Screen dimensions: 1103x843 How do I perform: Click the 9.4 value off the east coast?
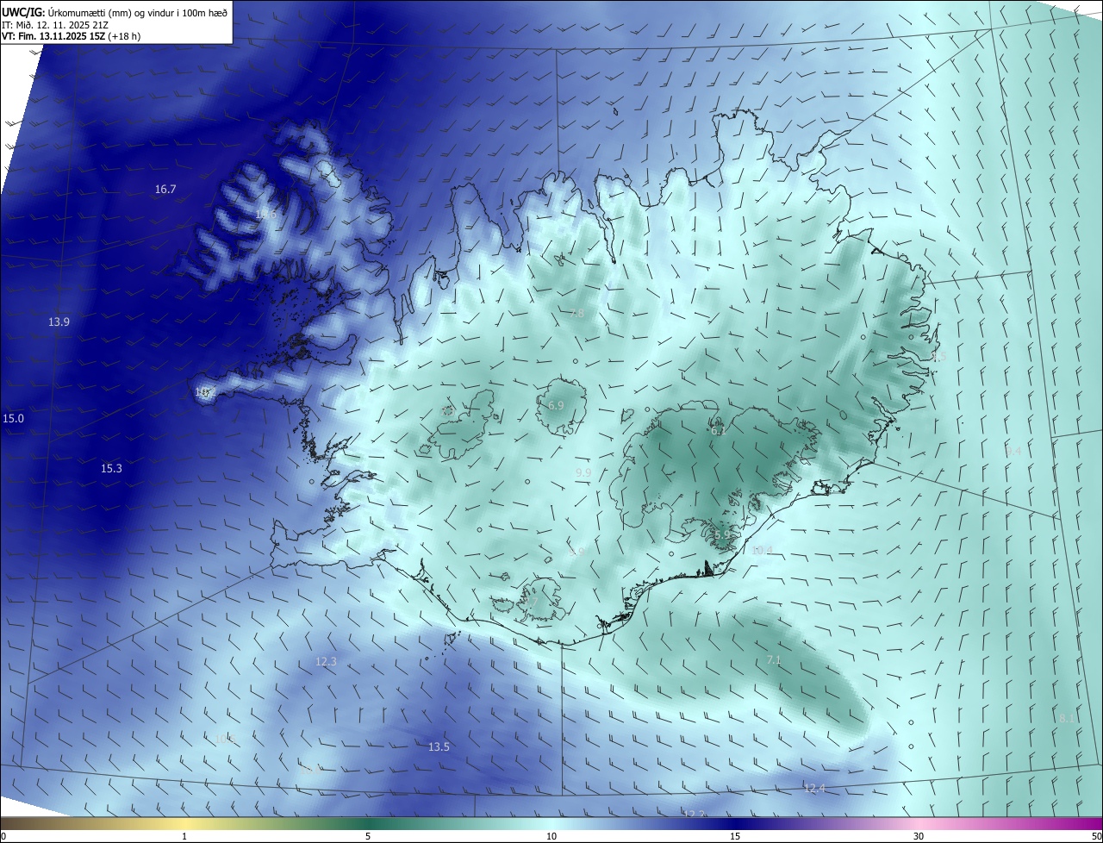(1013, 451)
